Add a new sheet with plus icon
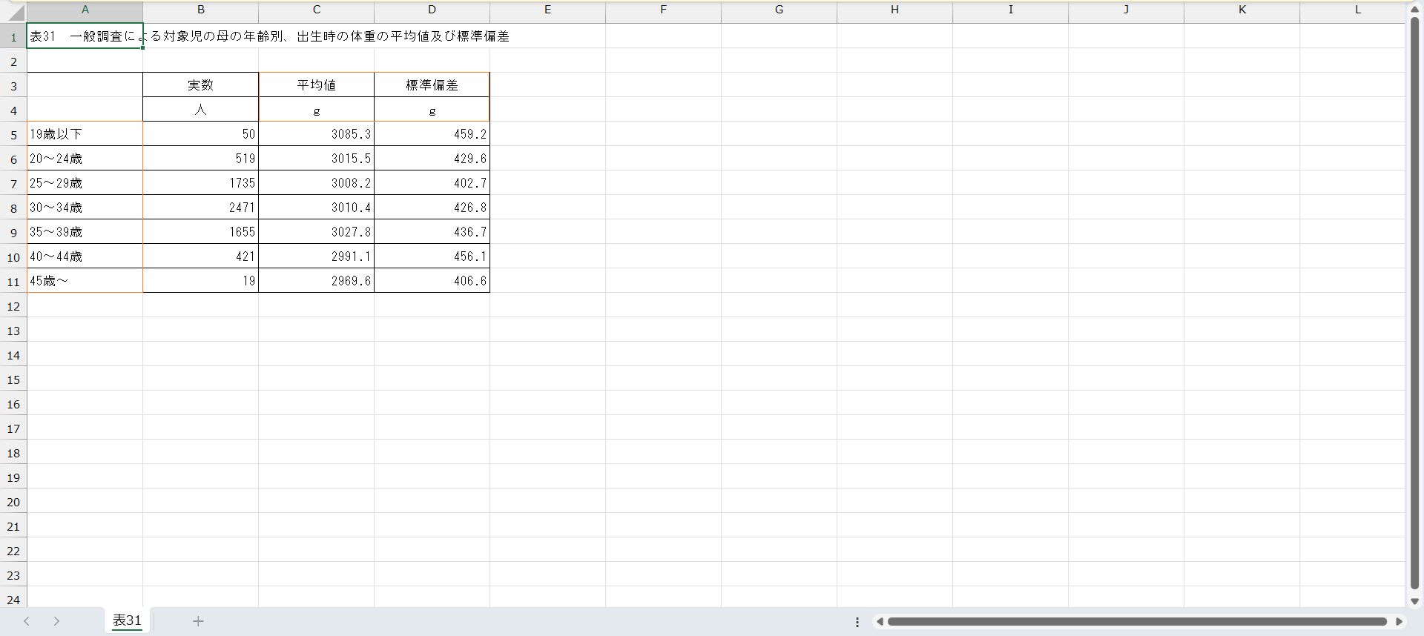The image size is (1424, 636). tap(198, 621)
